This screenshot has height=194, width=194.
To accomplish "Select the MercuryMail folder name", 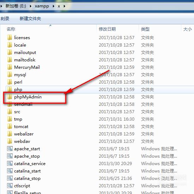I will 27,67.
